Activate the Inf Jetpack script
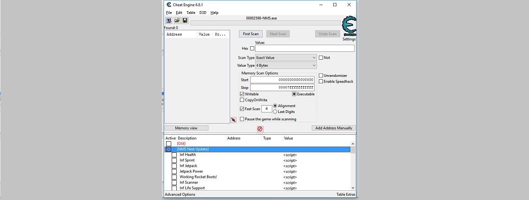The image size is (529, 200). [x=174, y=166]
